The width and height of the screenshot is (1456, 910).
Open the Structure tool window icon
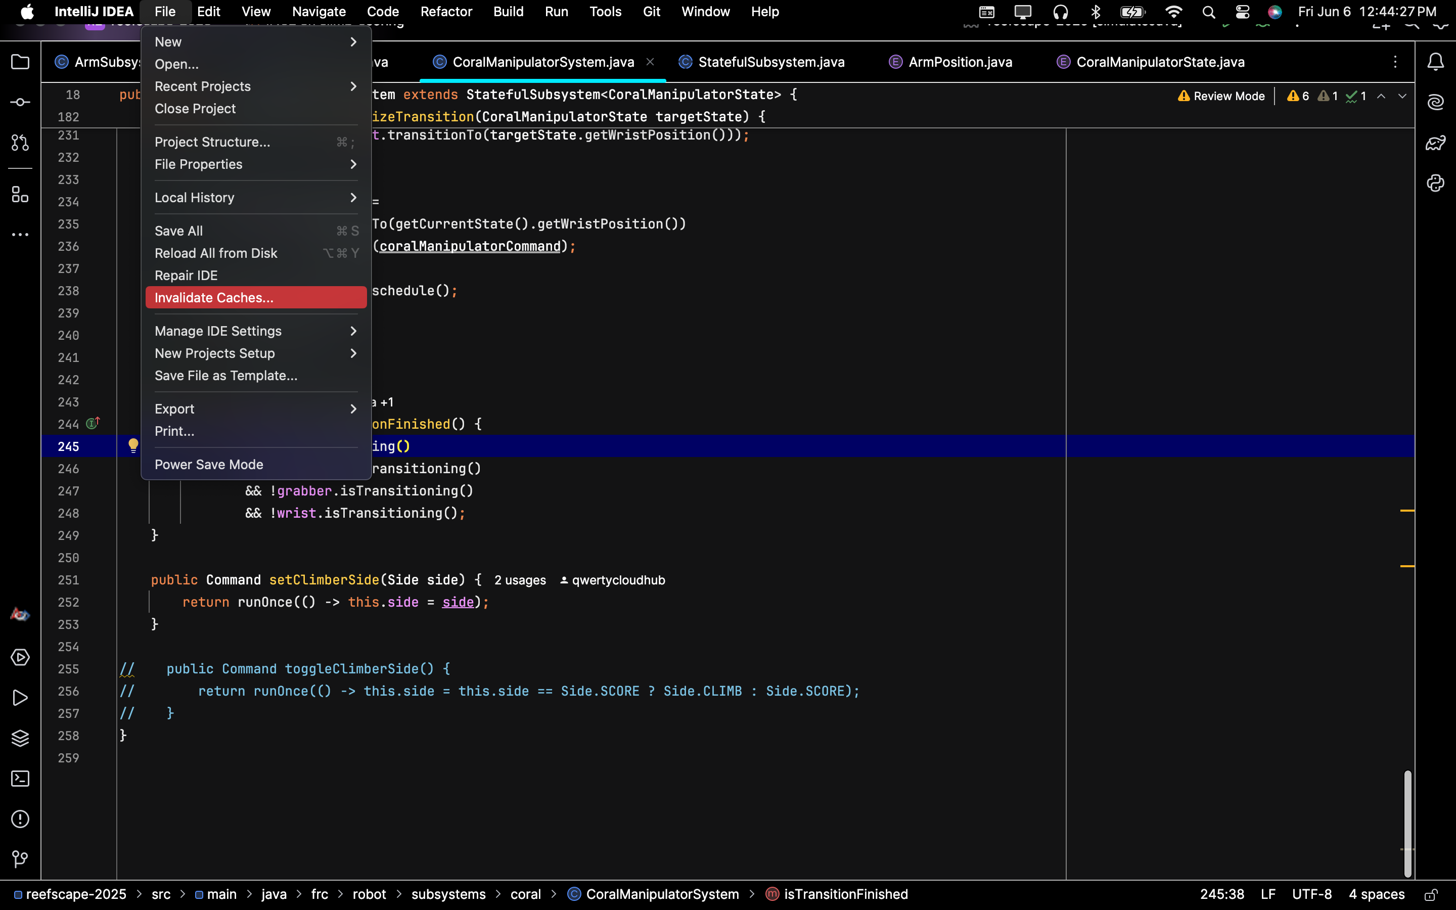pos(20,195)
